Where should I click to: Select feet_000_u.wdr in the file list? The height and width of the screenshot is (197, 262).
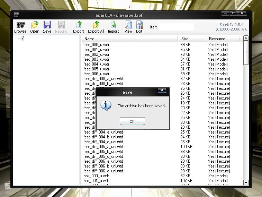[x=96, y=45]
